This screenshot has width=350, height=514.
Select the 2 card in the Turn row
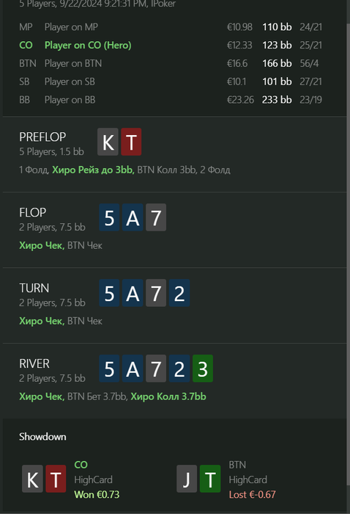[179, 293]
